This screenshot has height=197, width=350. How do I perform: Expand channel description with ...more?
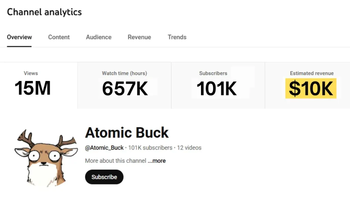coord(157,161)
